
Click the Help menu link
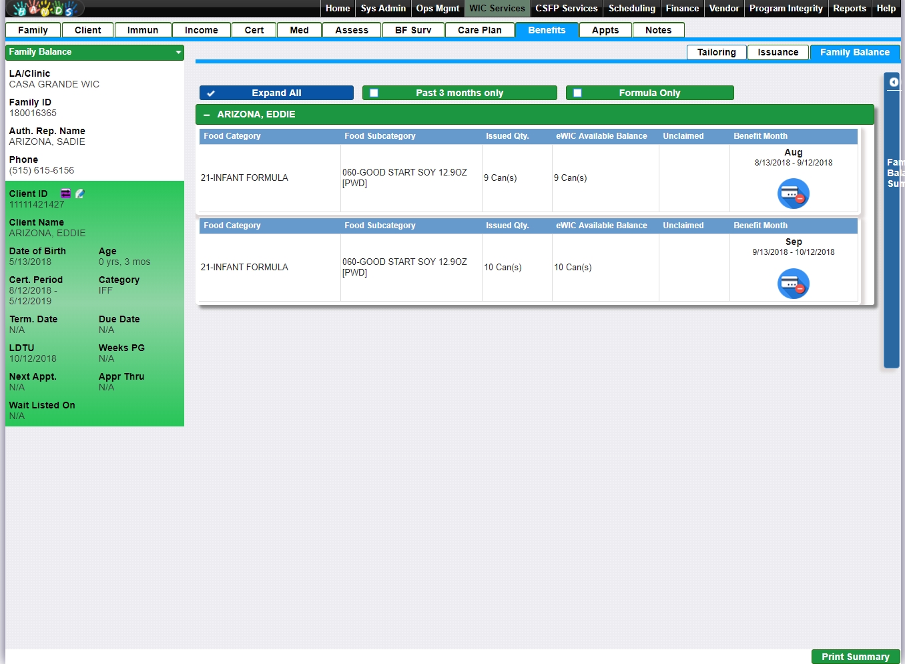886,9
